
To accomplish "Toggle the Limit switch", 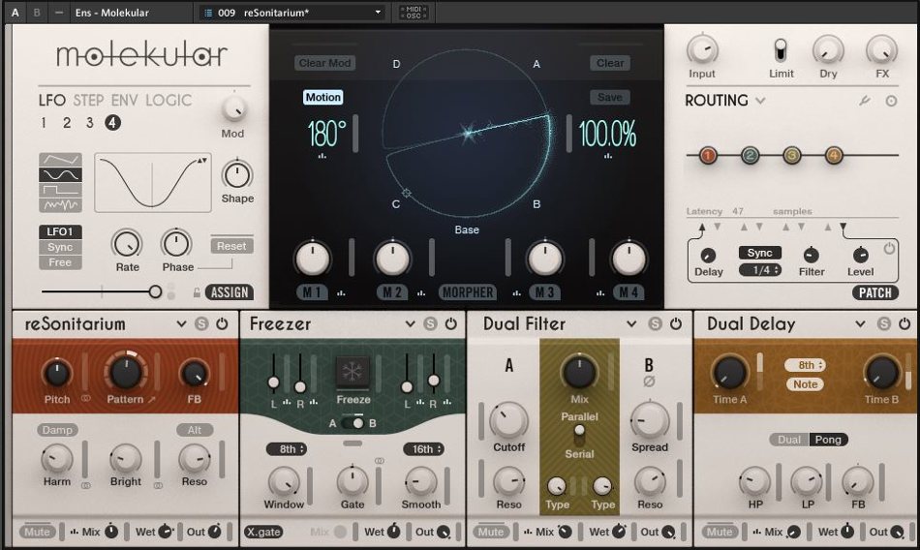I will [x=781, y=49].
